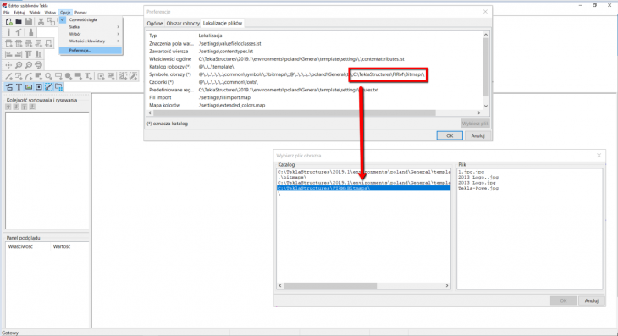The width and height of the screenshot is (618, 336).
Task: Select the Czcionki (*) row
Action: tap(315, 82)
